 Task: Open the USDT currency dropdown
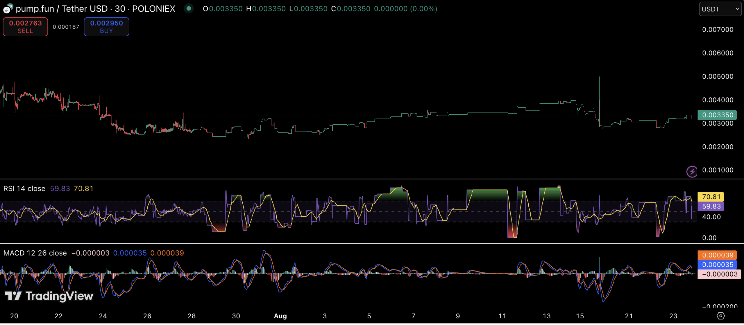coord(720,9)
